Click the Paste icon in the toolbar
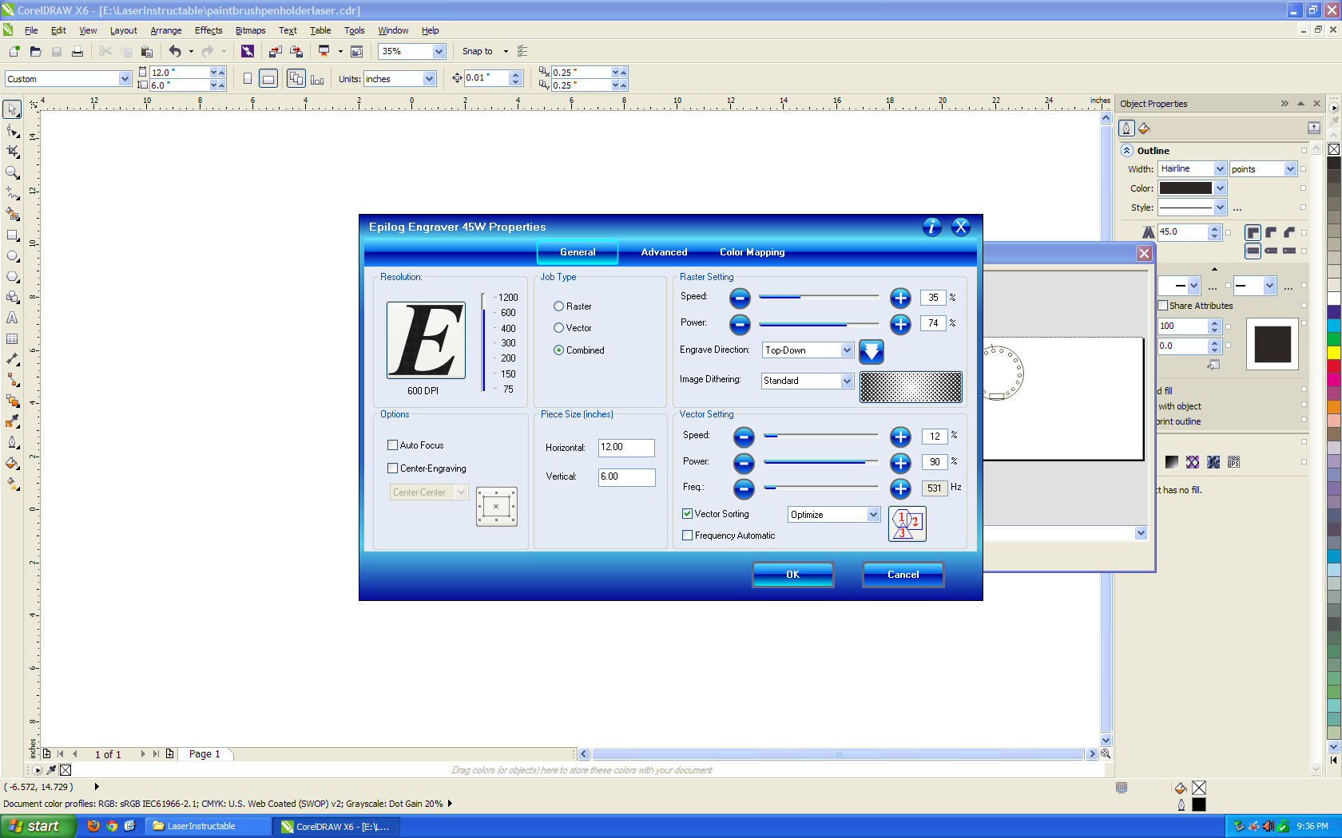 (x=147, y=51)
